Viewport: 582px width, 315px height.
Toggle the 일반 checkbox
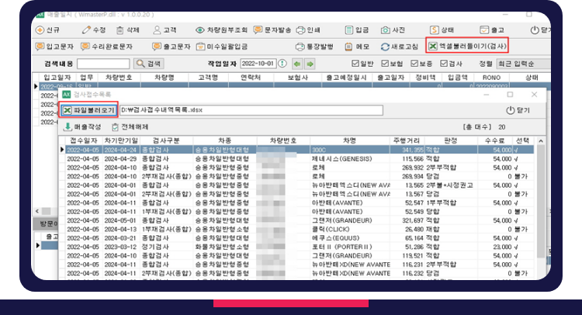[356, 64]
